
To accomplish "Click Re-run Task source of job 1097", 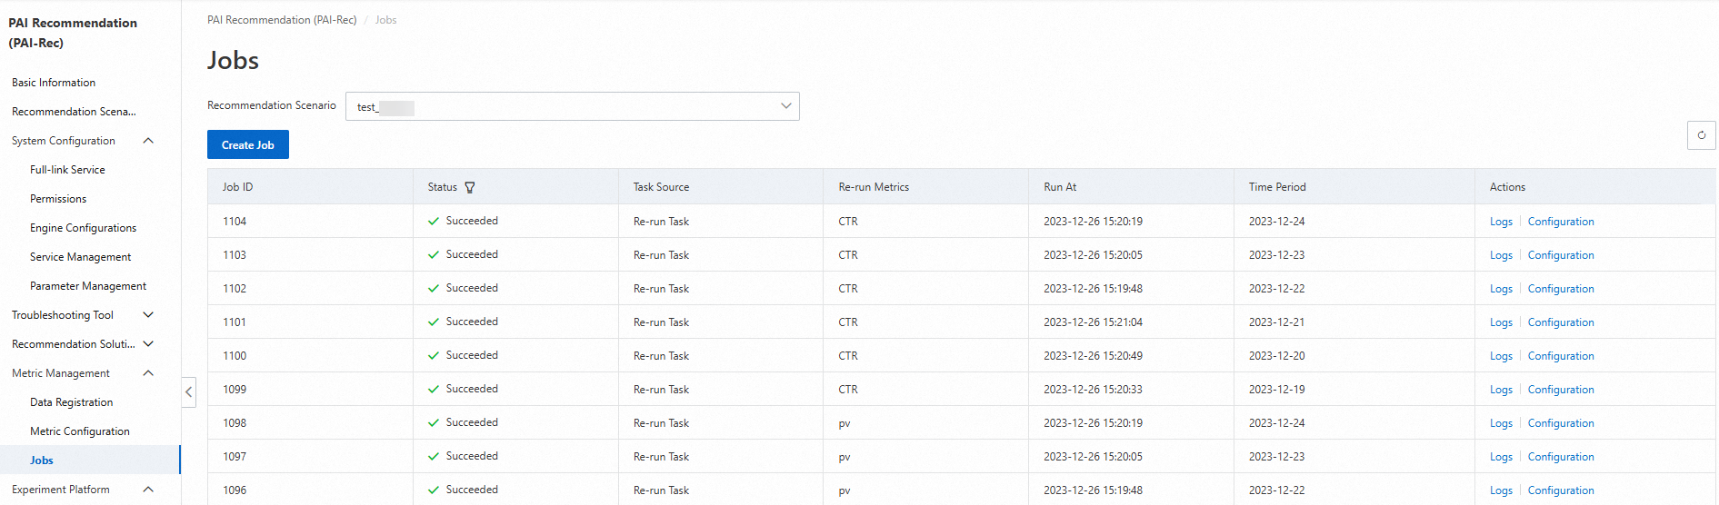I will pyautogui.click(x=661, y=457).
